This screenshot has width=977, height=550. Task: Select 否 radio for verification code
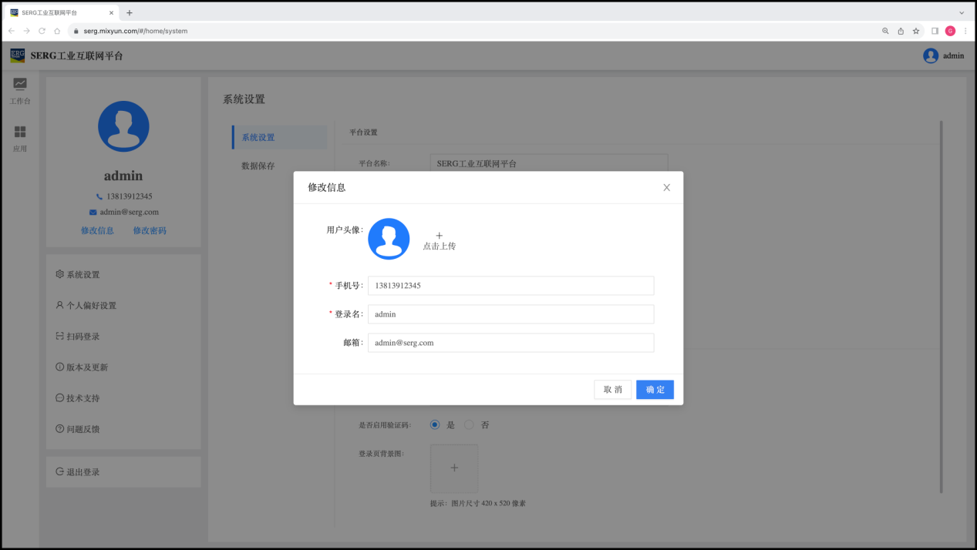469,424
